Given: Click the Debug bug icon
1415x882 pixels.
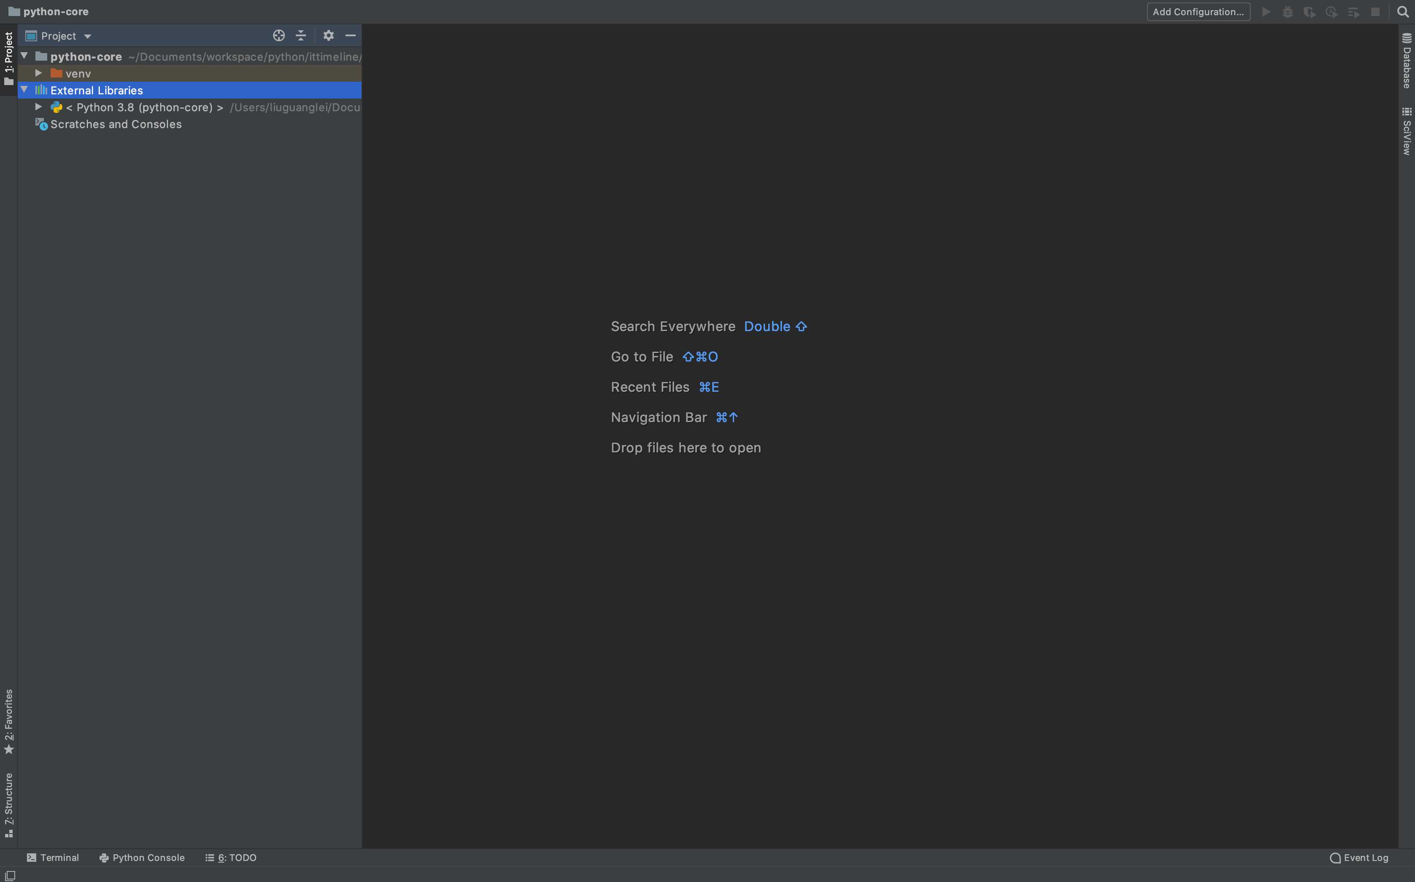Looking at the screenshot, I should click(x=1287, y=12).
